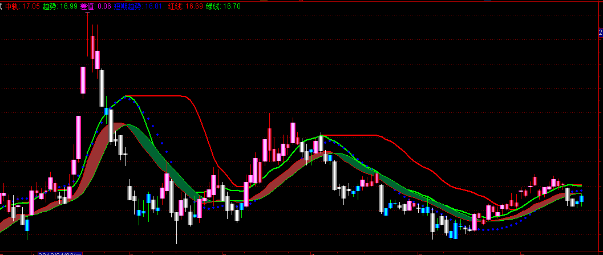This screenshot has width=603, height=255.
Task: Click the last blue candlestick at far right
Action: coord(582,199)
